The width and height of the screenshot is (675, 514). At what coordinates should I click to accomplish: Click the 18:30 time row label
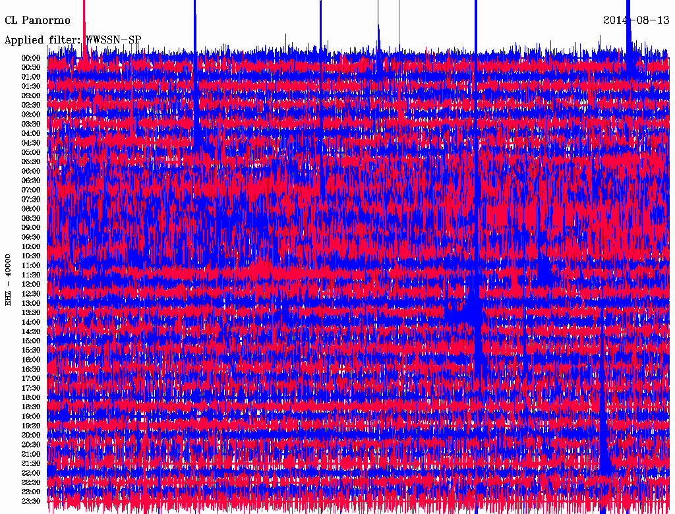pos(31,407)
